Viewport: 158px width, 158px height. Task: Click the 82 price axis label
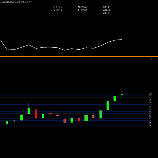pos(150,102)
